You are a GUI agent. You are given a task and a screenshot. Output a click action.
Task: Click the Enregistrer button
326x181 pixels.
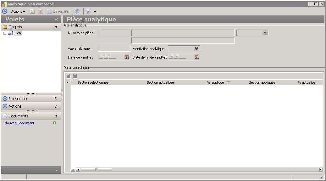click(x=58, y=11)
